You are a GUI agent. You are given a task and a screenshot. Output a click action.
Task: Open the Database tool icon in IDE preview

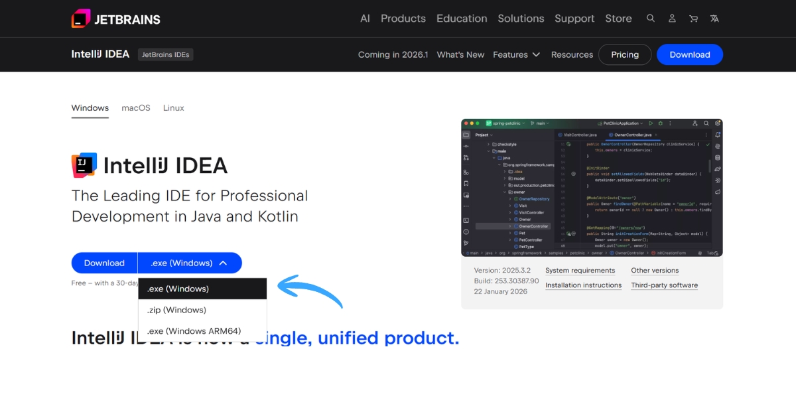tap(718, 158)
